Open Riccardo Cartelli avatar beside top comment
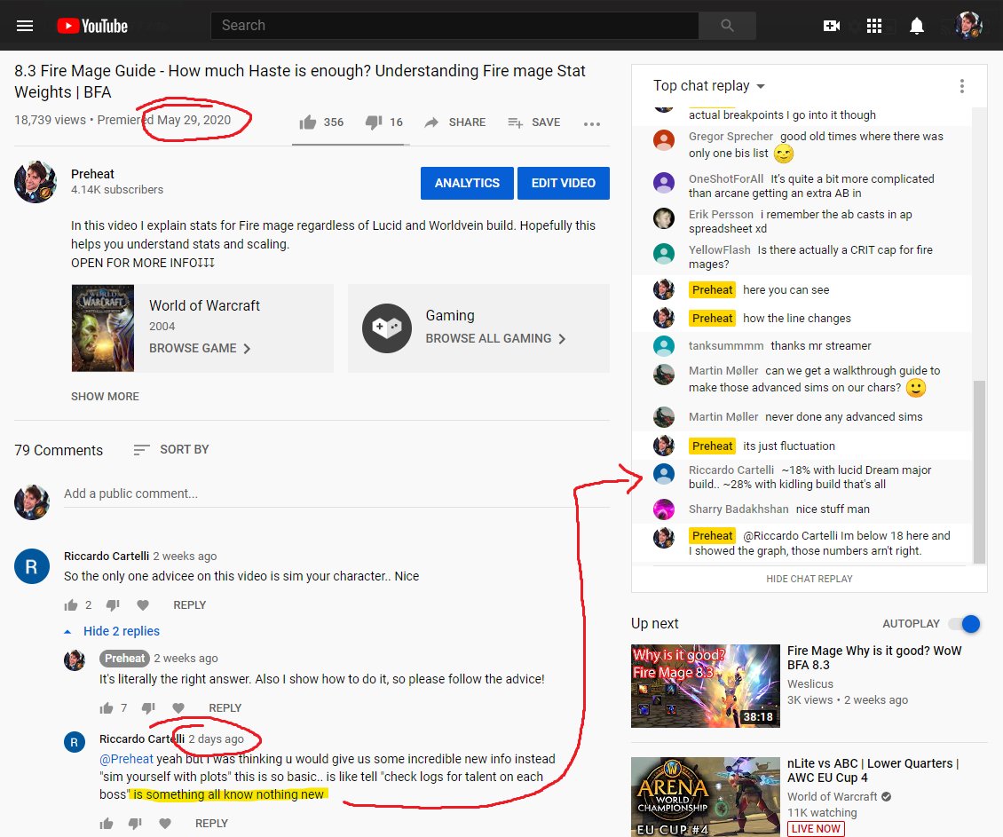Screen dimensions: 1003x837 coord(32,566)
